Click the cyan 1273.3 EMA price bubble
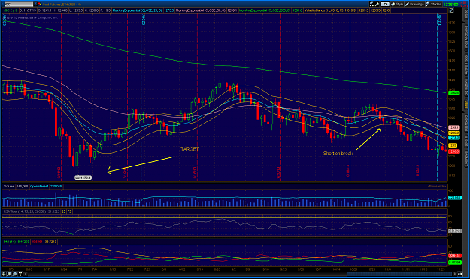This screenshot has height=279, width=470. coord(453,138)
